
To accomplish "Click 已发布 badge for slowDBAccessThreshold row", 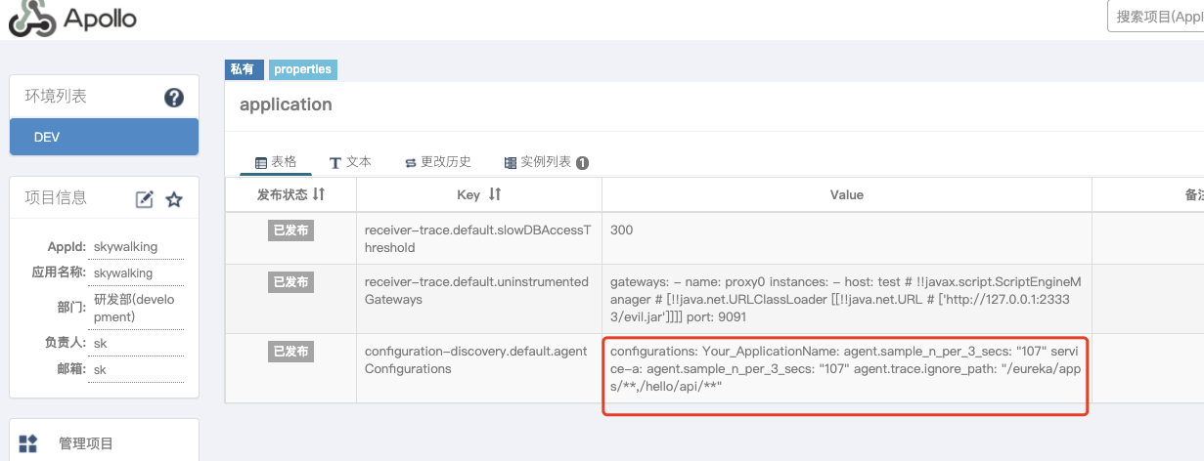I will click(x=290, y=230).
